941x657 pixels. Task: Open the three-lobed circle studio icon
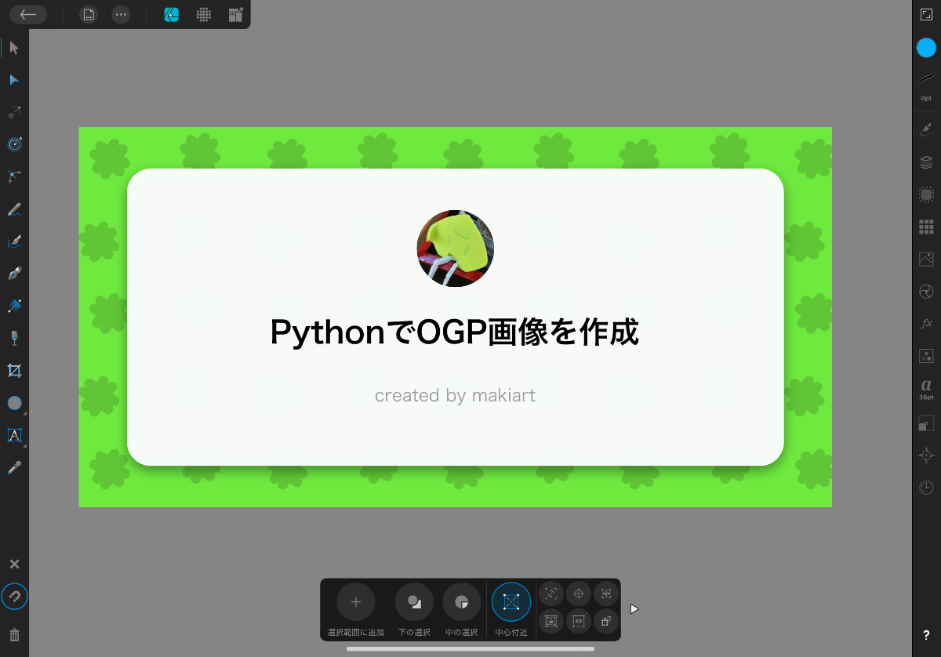coord(926,292)
